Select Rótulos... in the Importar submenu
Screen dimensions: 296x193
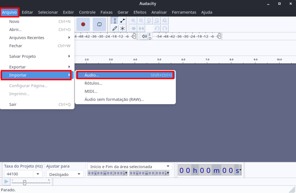125,83
